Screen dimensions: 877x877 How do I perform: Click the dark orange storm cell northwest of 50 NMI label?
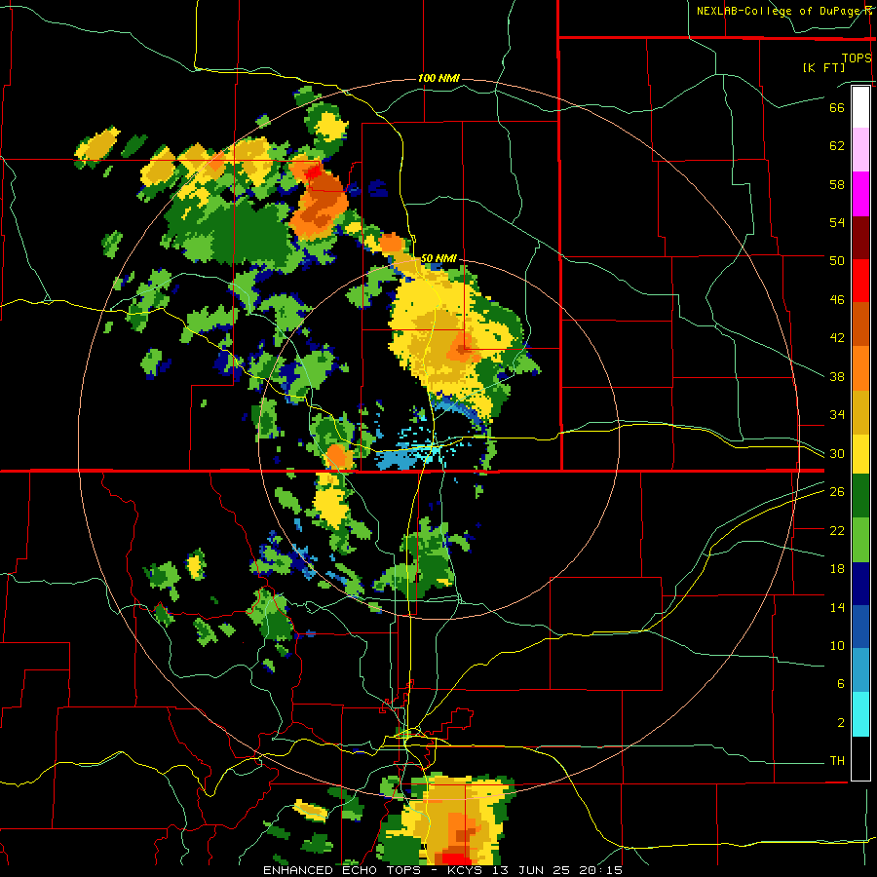tap(320, 202)
